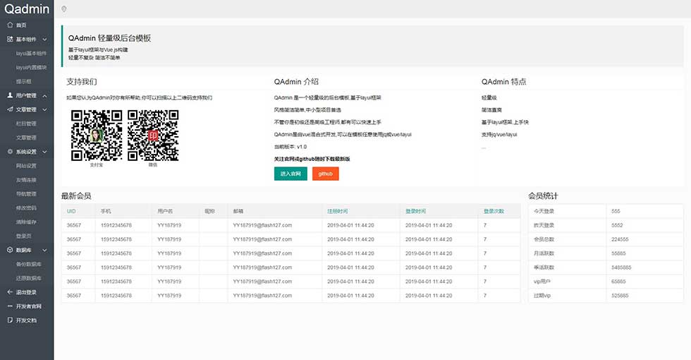Click the 会员统计 section heading
Image resolution: width=691 pixels, height=360 pixels.
coord(543,196)
